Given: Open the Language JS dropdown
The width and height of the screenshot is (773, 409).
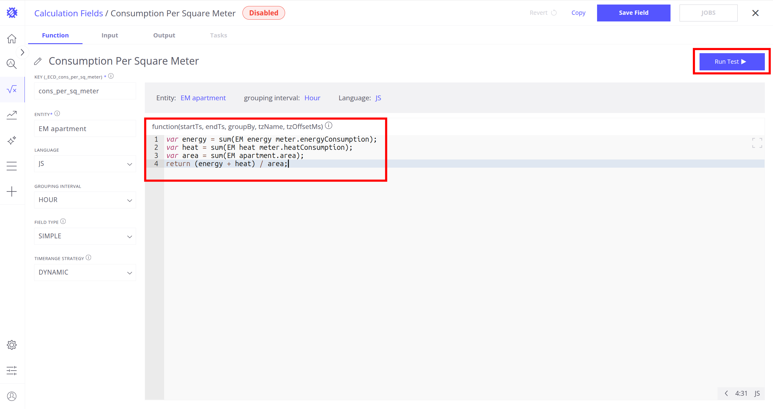Looking at the screenshot, I should pyautogui.click(x=85, y=164).
